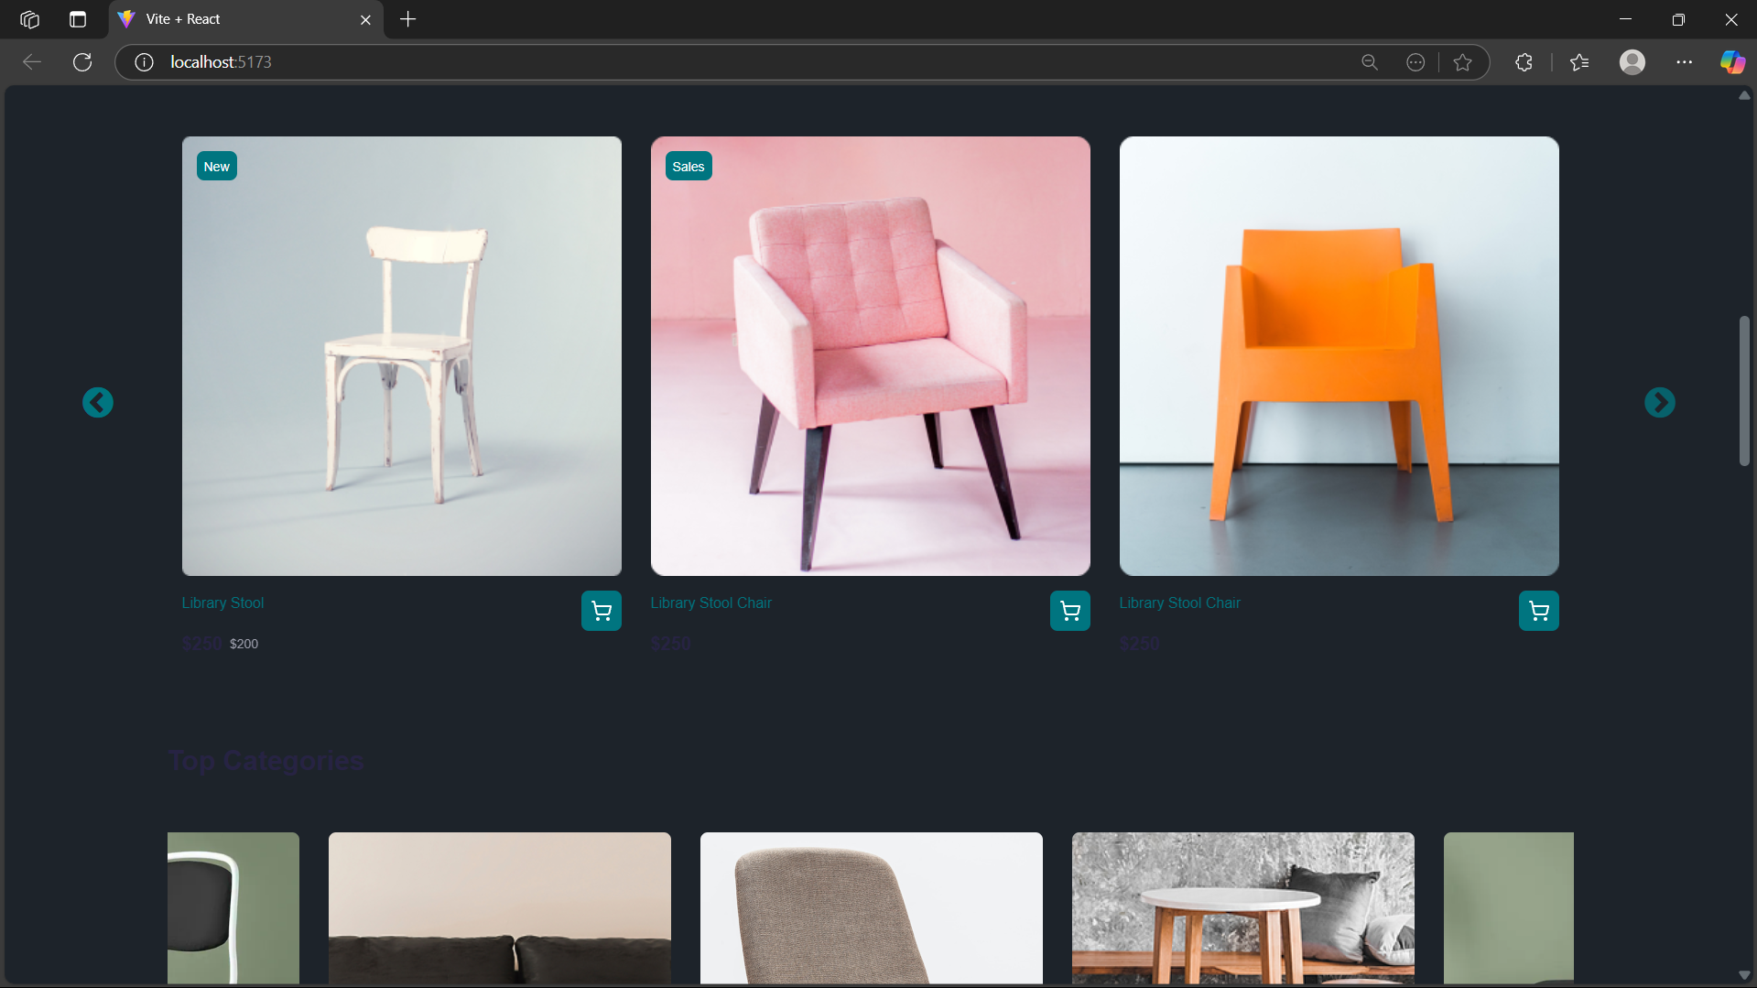Open browser Settings and more menu

click(x=1684, y=62)
